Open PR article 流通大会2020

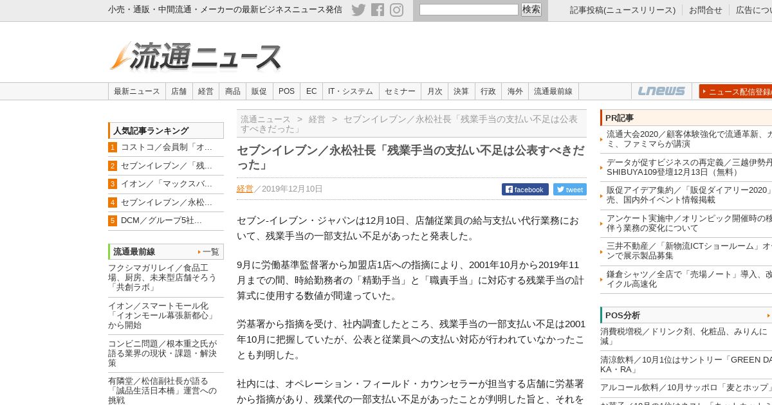click(688, 139)
